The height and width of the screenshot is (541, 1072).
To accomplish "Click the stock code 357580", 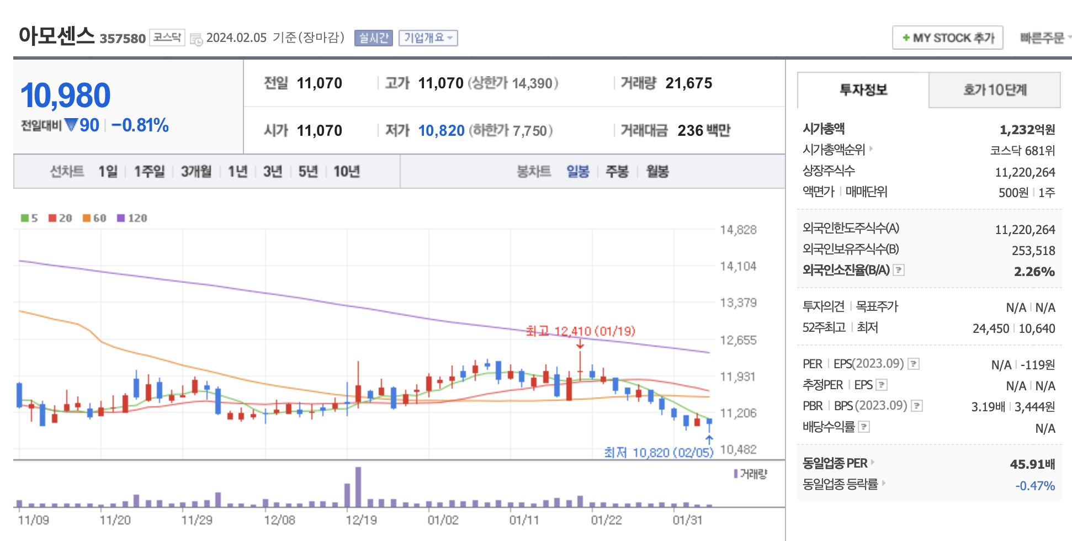I will click(123, 39).
